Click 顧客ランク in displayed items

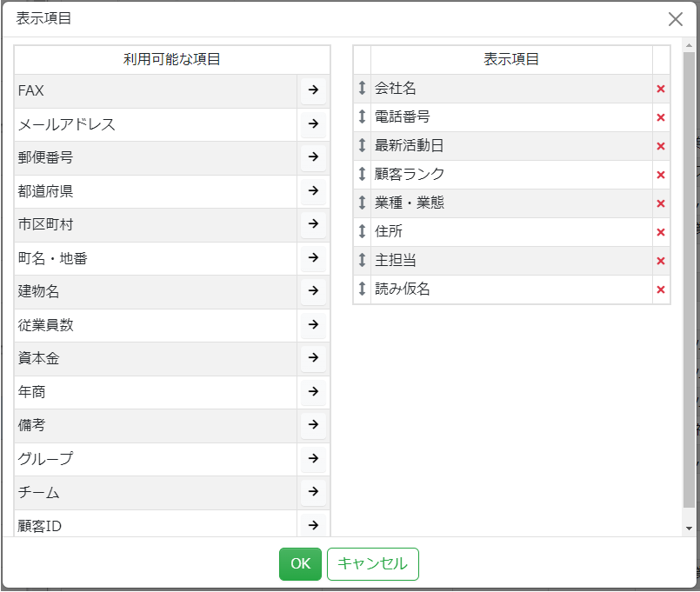click(x=410, y=174)
